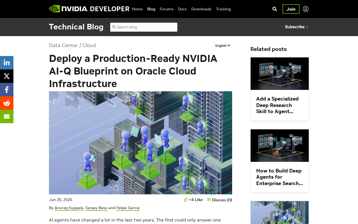Go to the Home menu item
The image size is (358, 224).
click(x=137, y=9)
